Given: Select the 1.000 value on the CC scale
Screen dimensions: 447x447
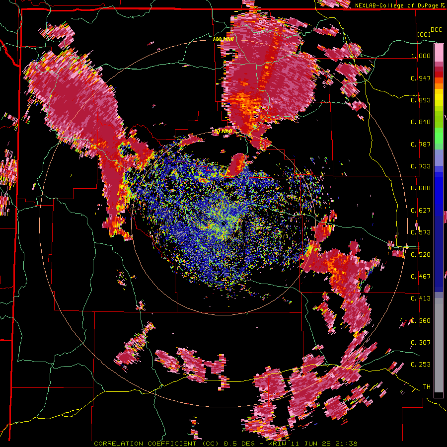Looking at the screenshot, I should (x=421, y=56).
